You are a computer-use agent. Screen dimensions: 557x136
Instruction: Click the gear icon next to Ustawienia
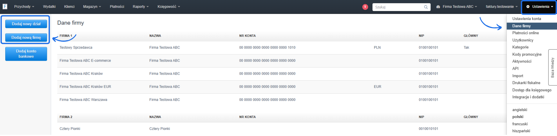pos(528,7)
